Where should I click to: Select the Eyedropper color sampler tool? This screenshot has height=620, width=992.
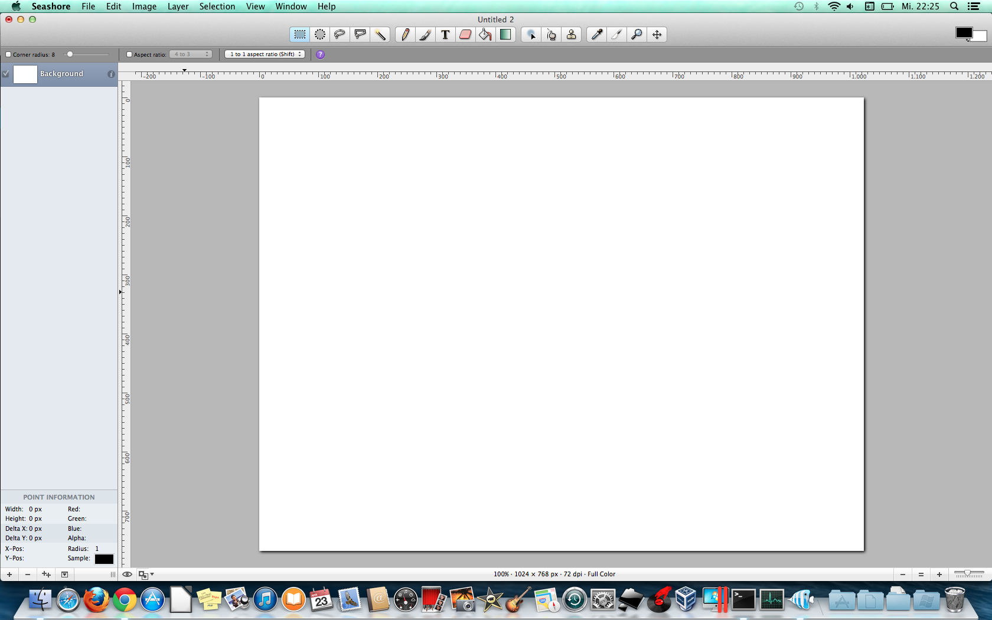[597, 35]
